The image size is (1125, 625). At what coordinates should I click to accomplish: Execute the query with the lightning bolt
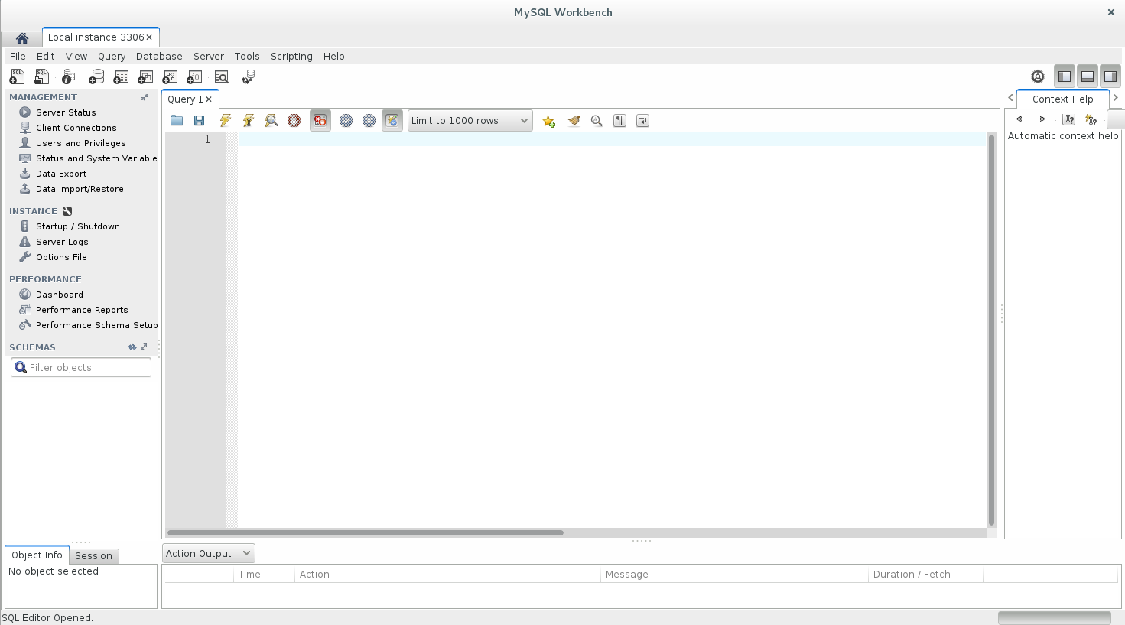225,121
